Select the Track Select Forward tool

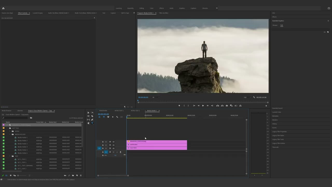pos(92,113)
